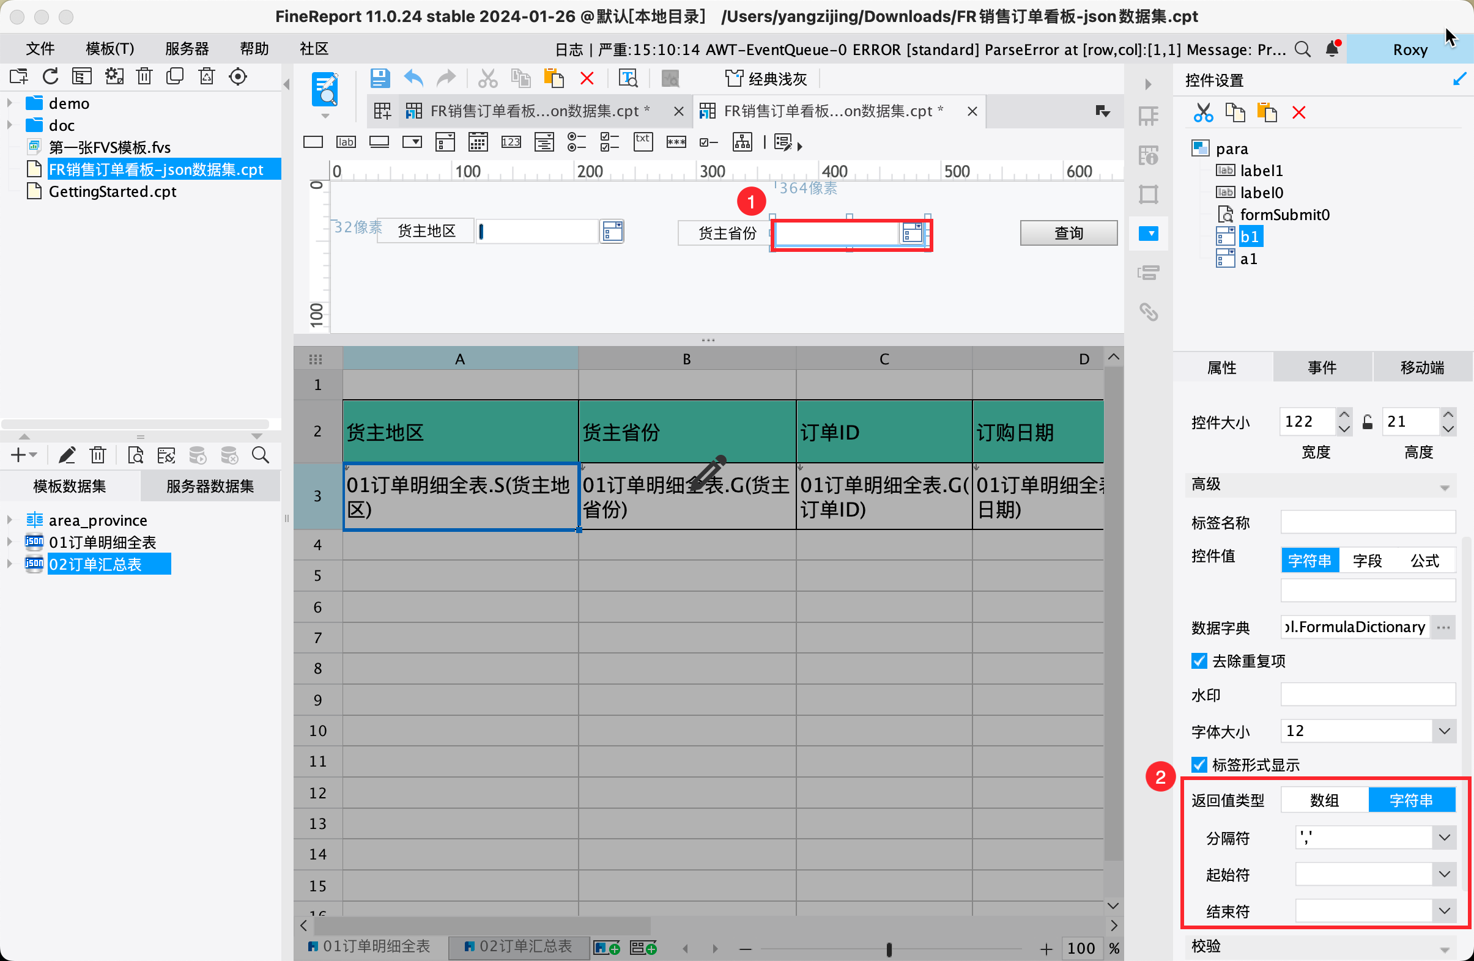The width and height of the screenshot is (1474, 961).
Task: Click the cut scissors icon in widget settings
Action: click(1202, 112)
